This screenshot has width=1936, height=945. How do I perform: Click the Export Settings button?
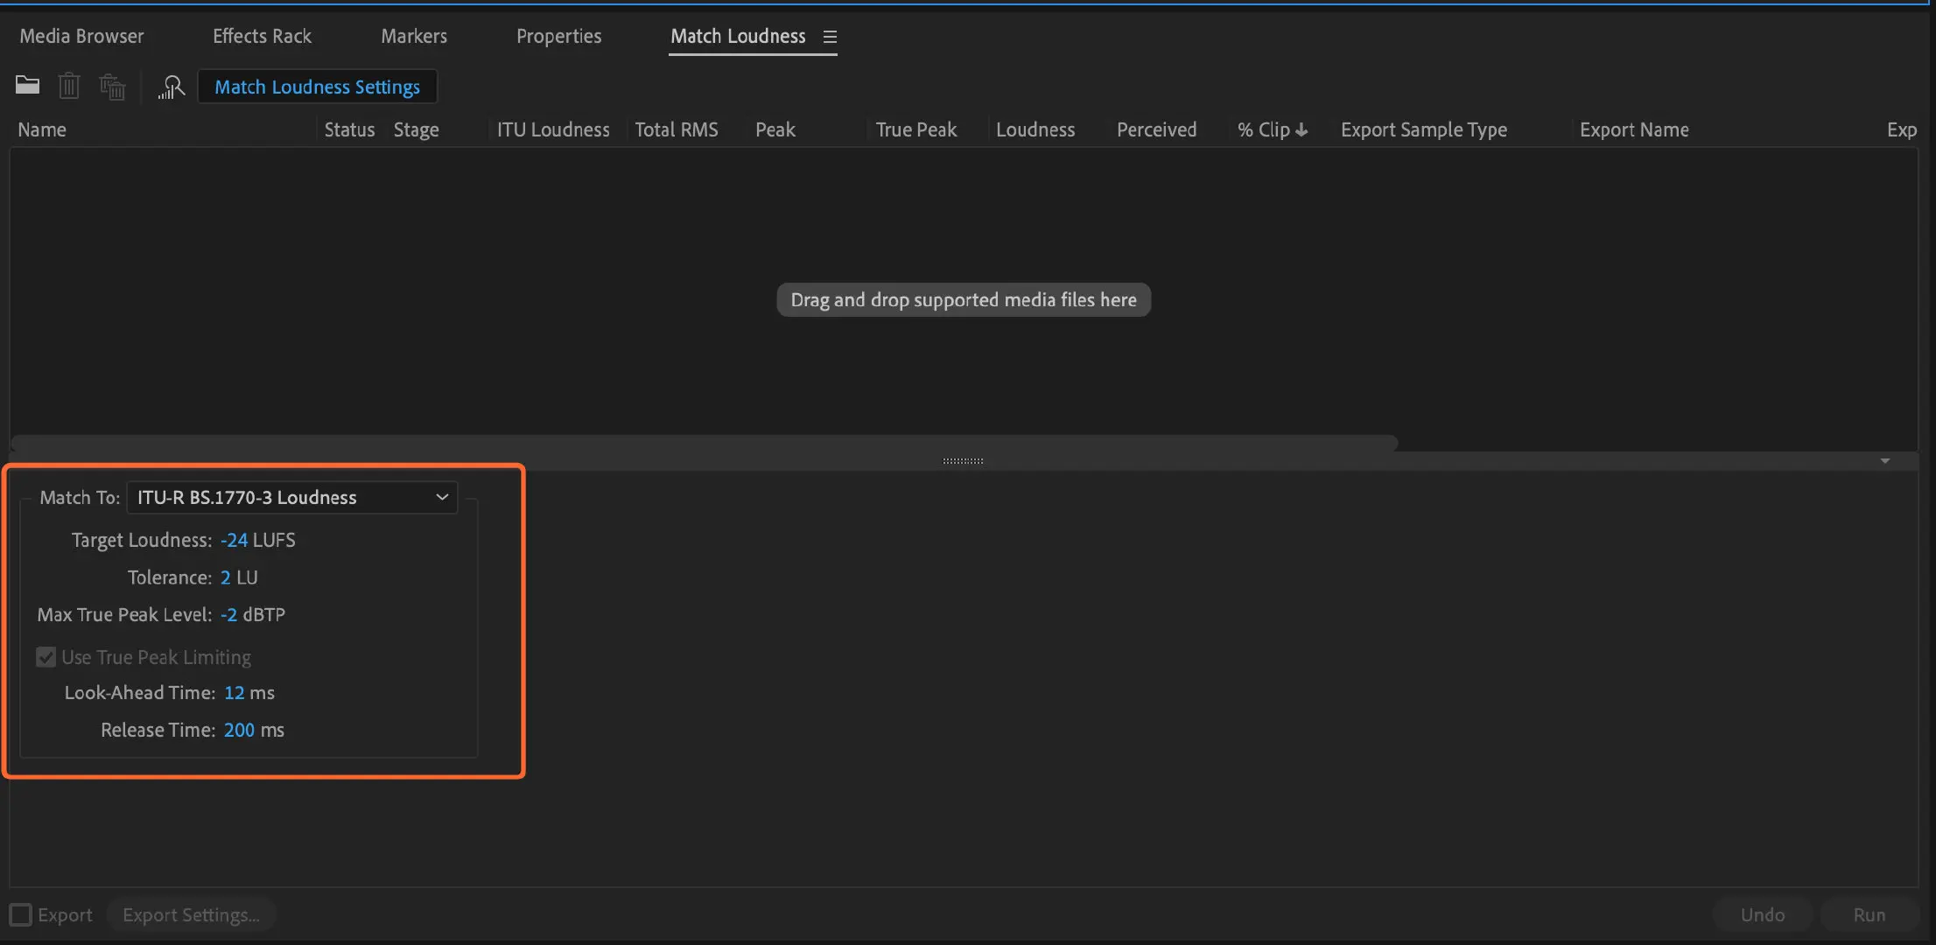[x=191, y=914]
